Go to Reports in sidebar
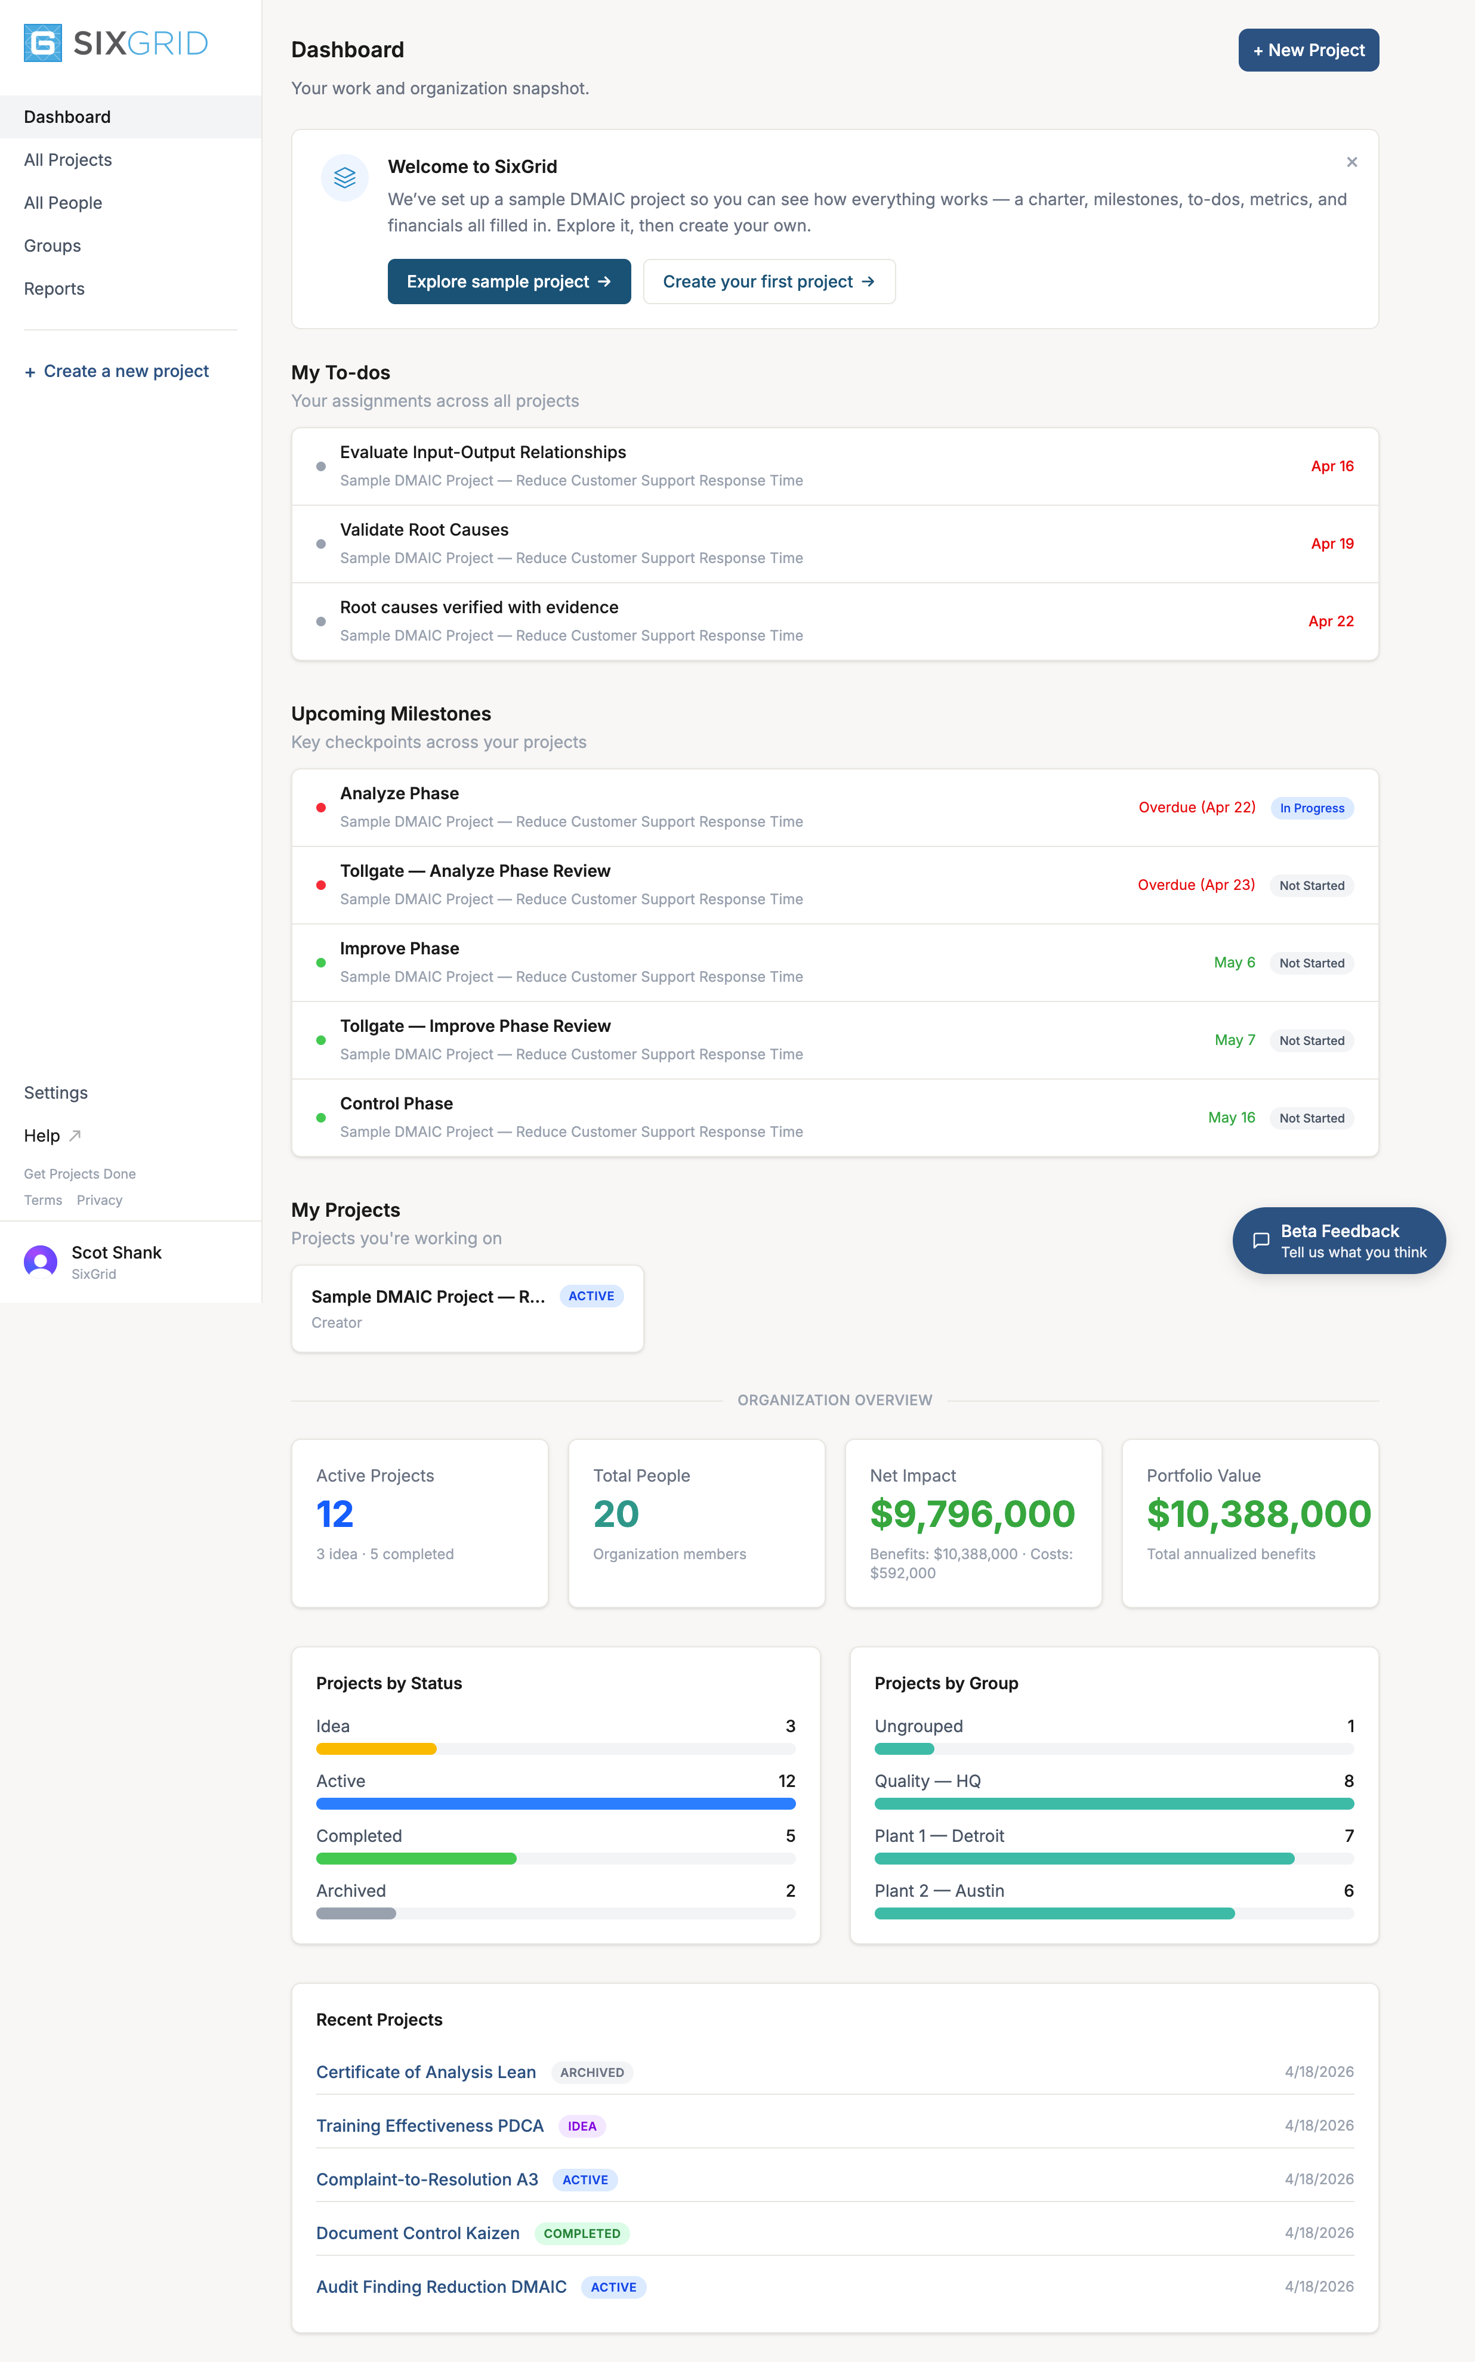Viewport: 1475px width, 2362px height. 55,289
